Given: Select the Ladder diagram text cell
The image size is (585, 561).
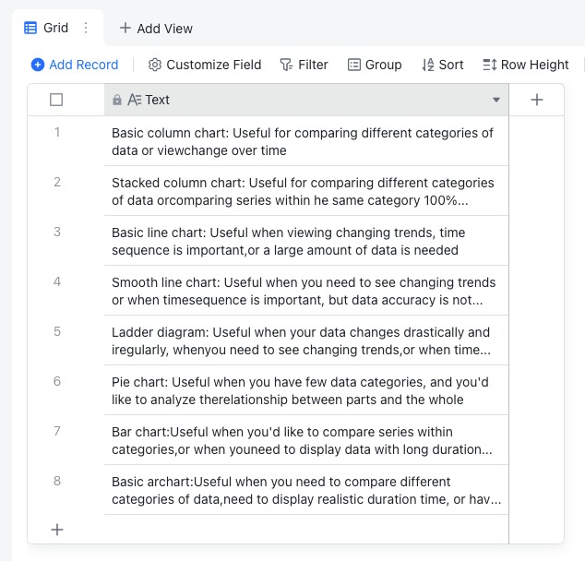Looking at the screenshot, I should tap(305, 340).
